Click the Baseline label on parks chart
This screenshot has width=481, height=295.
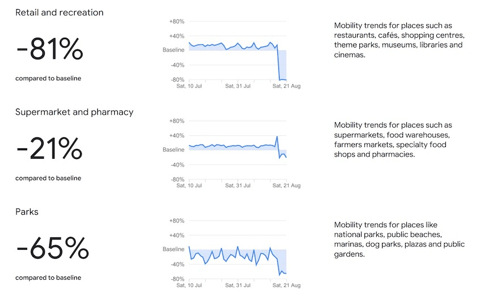coord(174,249)
